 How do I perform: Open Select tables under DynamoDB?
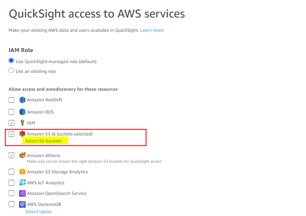click(x=38, y=212)
